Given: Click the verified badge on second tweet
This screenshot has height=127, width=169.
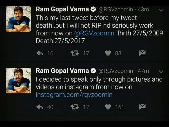Looking at the screenshot, I should click(x=94, y=71).
